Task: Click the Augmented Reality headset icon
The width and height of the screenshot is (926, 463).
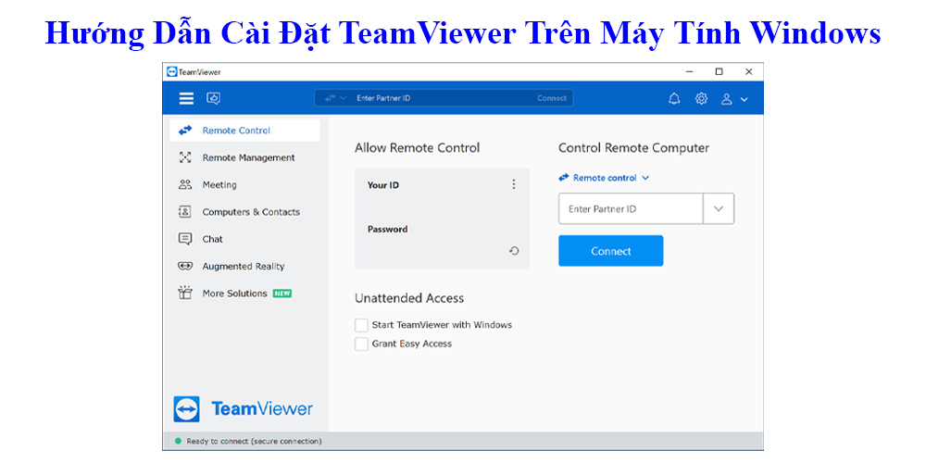Action: (x=185, y=267)
